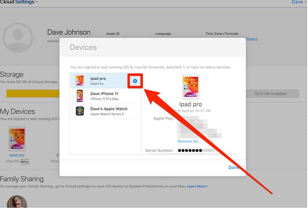The height and width of the screenshot is (208, 308).
Task: Click Done to close the Devices dialog
Action: coord(233,167)
